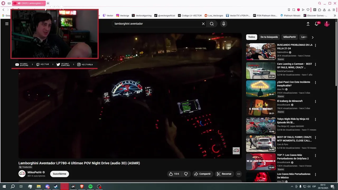Play the Cars Leaving a Carmeet thumbnail
The width and height of the screenshot is (338, 190).
pos(261,70)
